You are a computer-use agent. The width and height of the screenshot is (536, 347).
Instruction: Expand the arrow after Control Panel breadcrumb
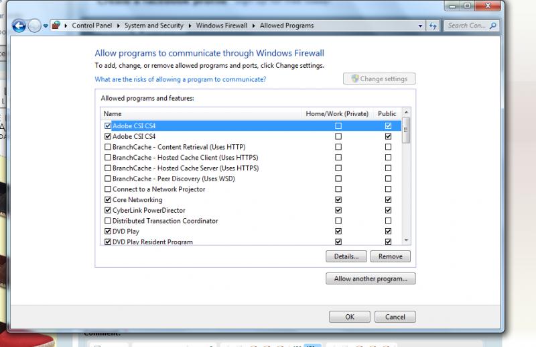(x=121, y=26)
